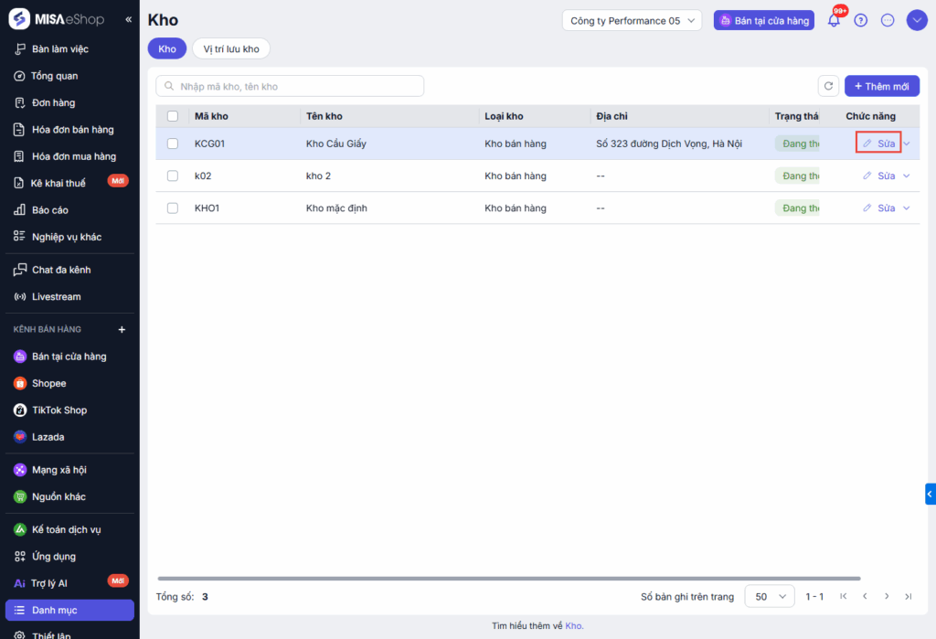Image resolution: width=936 pixels, height=639 pixels.
Task: Click the refresh icon beside Thêm mới
Action: [828, 86]
